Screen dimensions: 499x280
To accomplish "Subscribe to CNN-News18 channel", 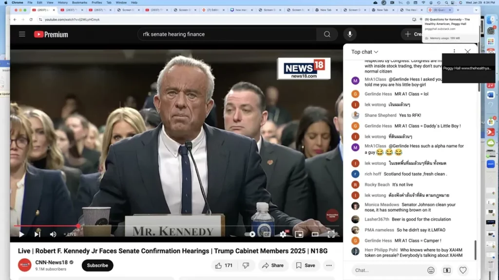I will pyautogui.click(x=97, y=265).
